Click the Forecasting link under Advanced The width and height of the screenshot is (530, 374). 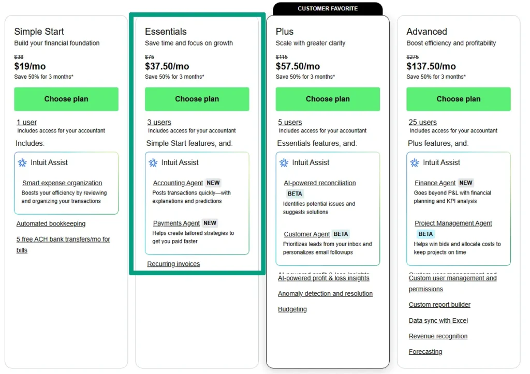(425, 351)
